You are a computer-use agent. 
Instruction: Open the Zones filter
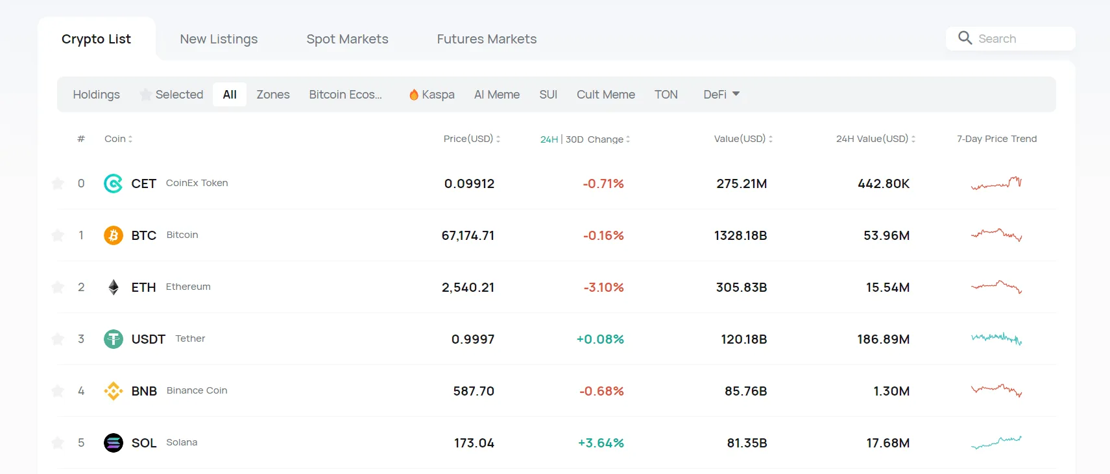(273, 95)
